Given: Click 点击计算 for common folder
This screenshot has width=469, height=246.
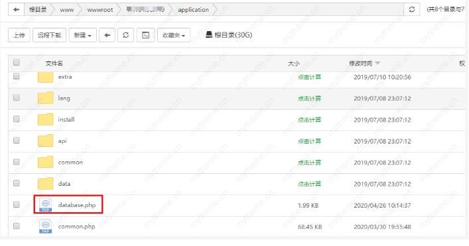Looking at the screenshot, I should click(309, 163).
